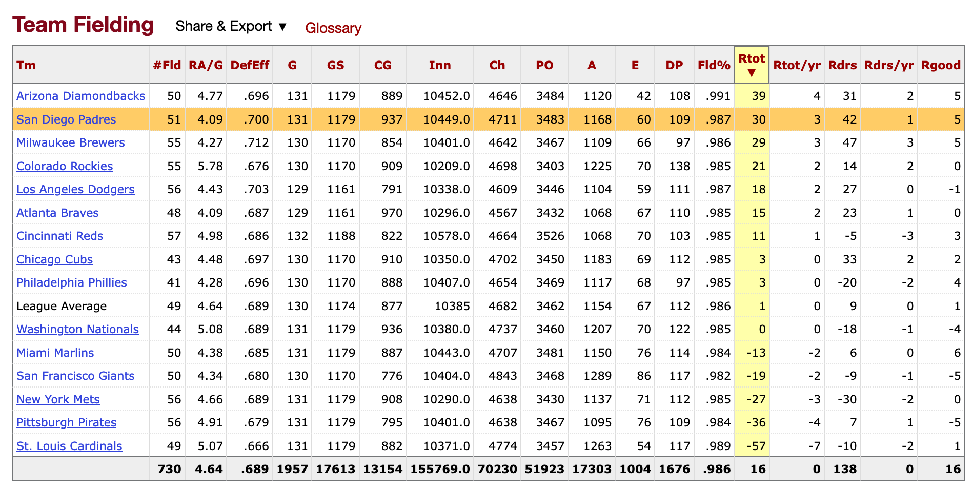The image size is (973, 489).
Task: Sort by Rtot/yr column header
Action: tap(797, 65)
